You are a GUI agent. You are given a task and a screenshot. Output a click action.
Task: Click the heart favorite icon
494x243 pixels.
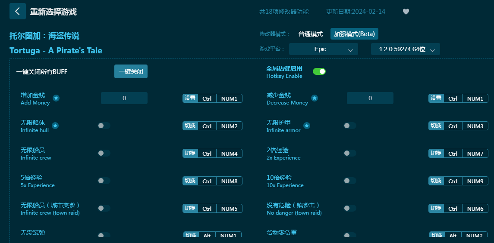coord(406,12)
